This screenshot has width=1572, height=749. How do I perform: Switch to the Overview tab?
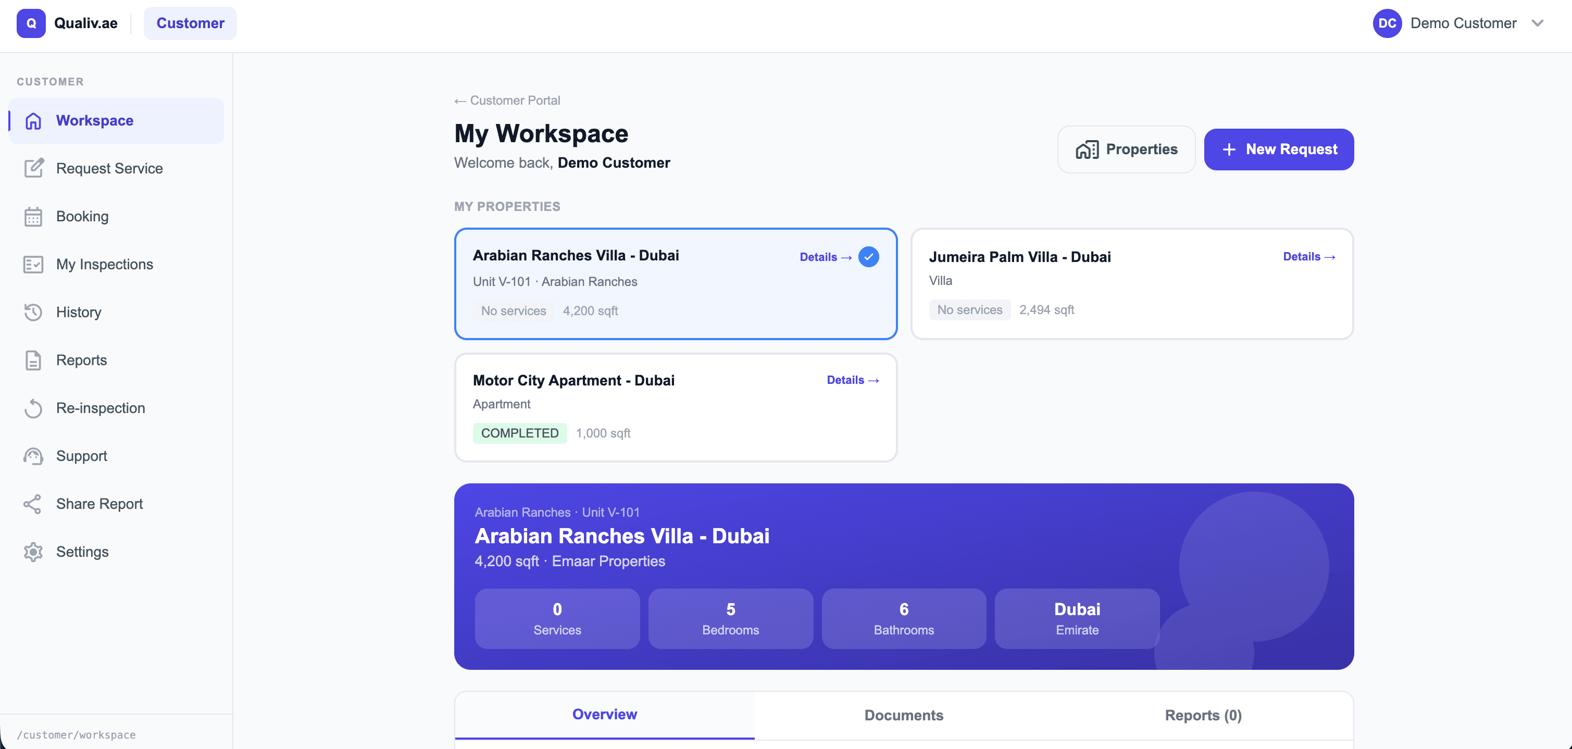(604, 715)
